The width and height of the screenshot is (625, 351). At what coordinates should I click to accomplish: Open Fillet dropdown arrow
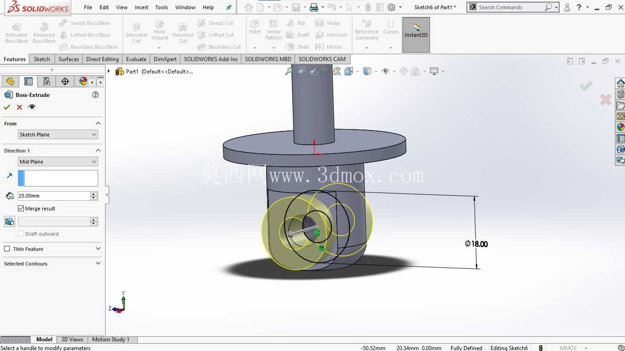(x=255, y=48)
